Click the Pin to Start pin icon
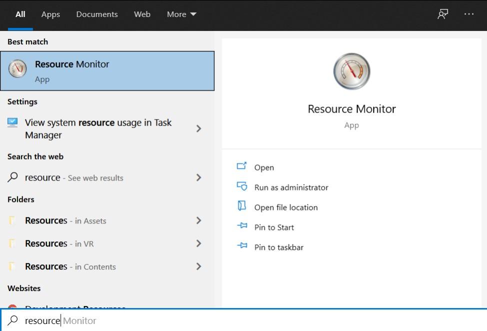487x331 pixels. point(242,225)
